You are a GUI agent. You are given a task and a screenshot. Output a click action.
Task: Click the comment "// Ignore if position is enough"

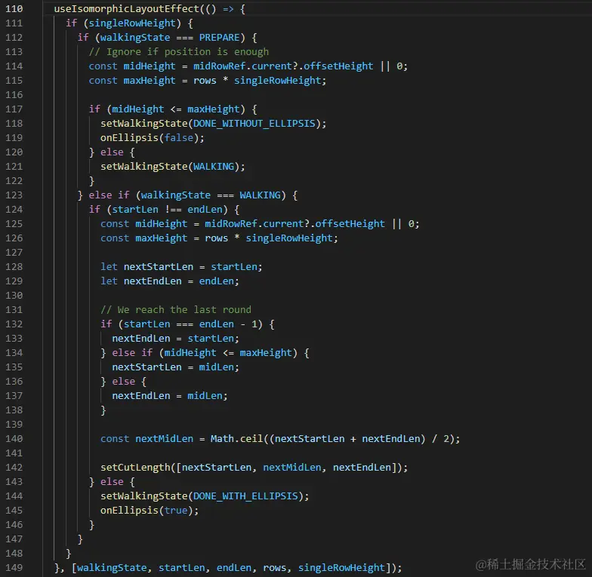coord(179,51)
